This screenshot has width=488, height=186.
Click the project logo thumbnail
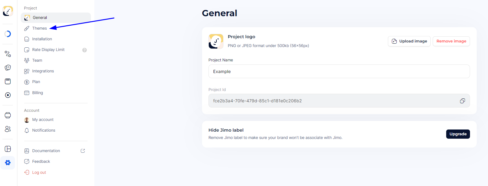coord(216,41)
